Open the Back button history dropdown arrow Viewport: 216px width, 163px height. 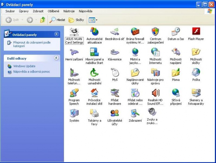pyautogui.click(x=22, y=20)
